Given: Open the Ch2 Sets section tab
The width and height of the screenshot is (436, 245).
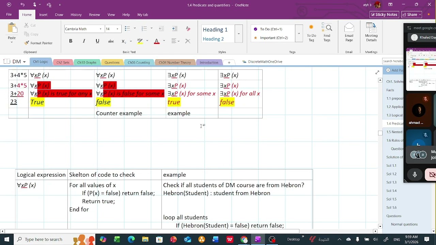Looking at the screenshot, I should point(63,63).
